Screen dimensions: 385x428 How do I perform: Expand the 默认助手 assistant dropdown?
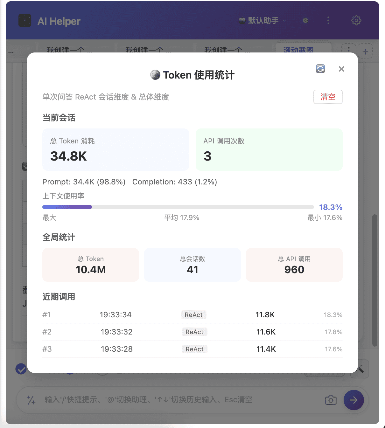pos(263,21)
